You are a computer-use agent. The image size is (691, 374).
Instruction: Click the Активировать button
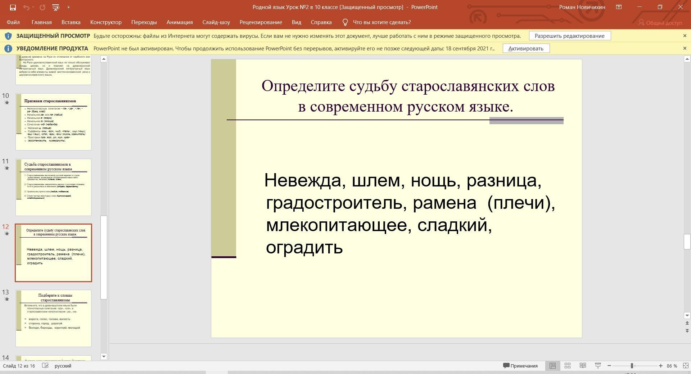tap(526, 49)
